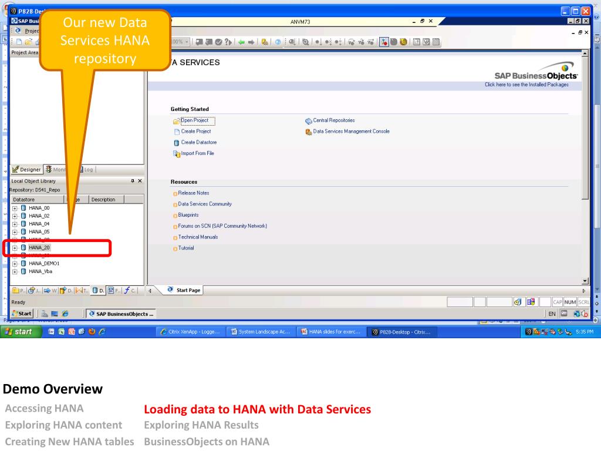This screenshot has width=601, height=451.
Task: Switch to the Designer tab
Action: pyautogui.click(x=26, y=170)
